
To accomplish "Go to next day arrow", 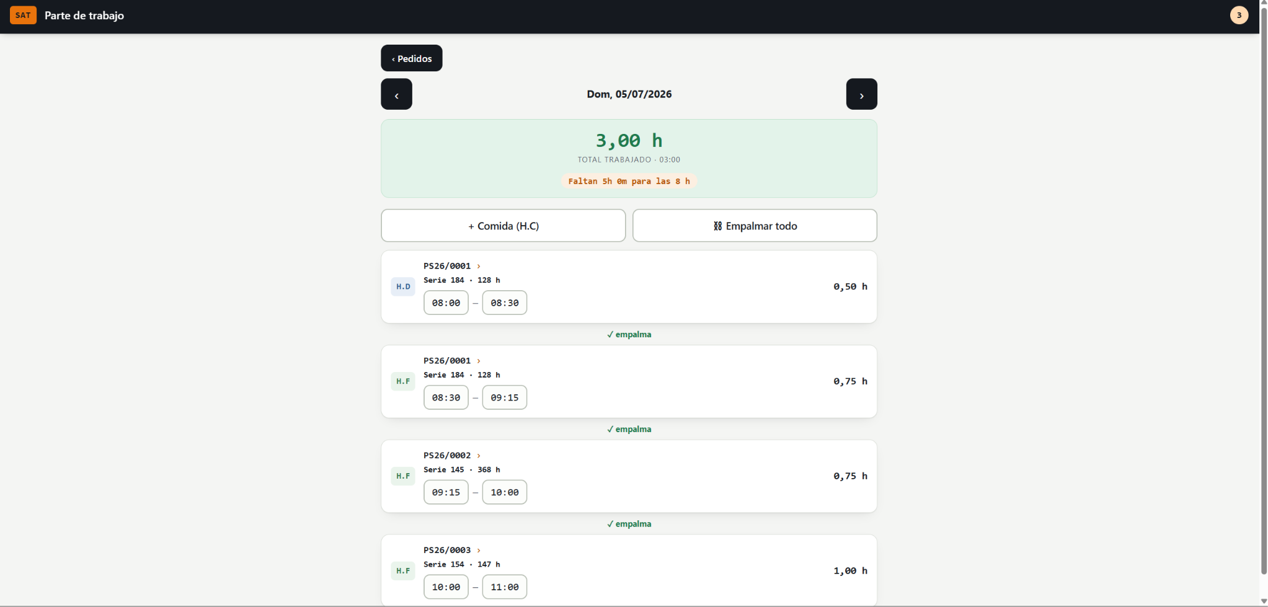I will pos(861,94).
